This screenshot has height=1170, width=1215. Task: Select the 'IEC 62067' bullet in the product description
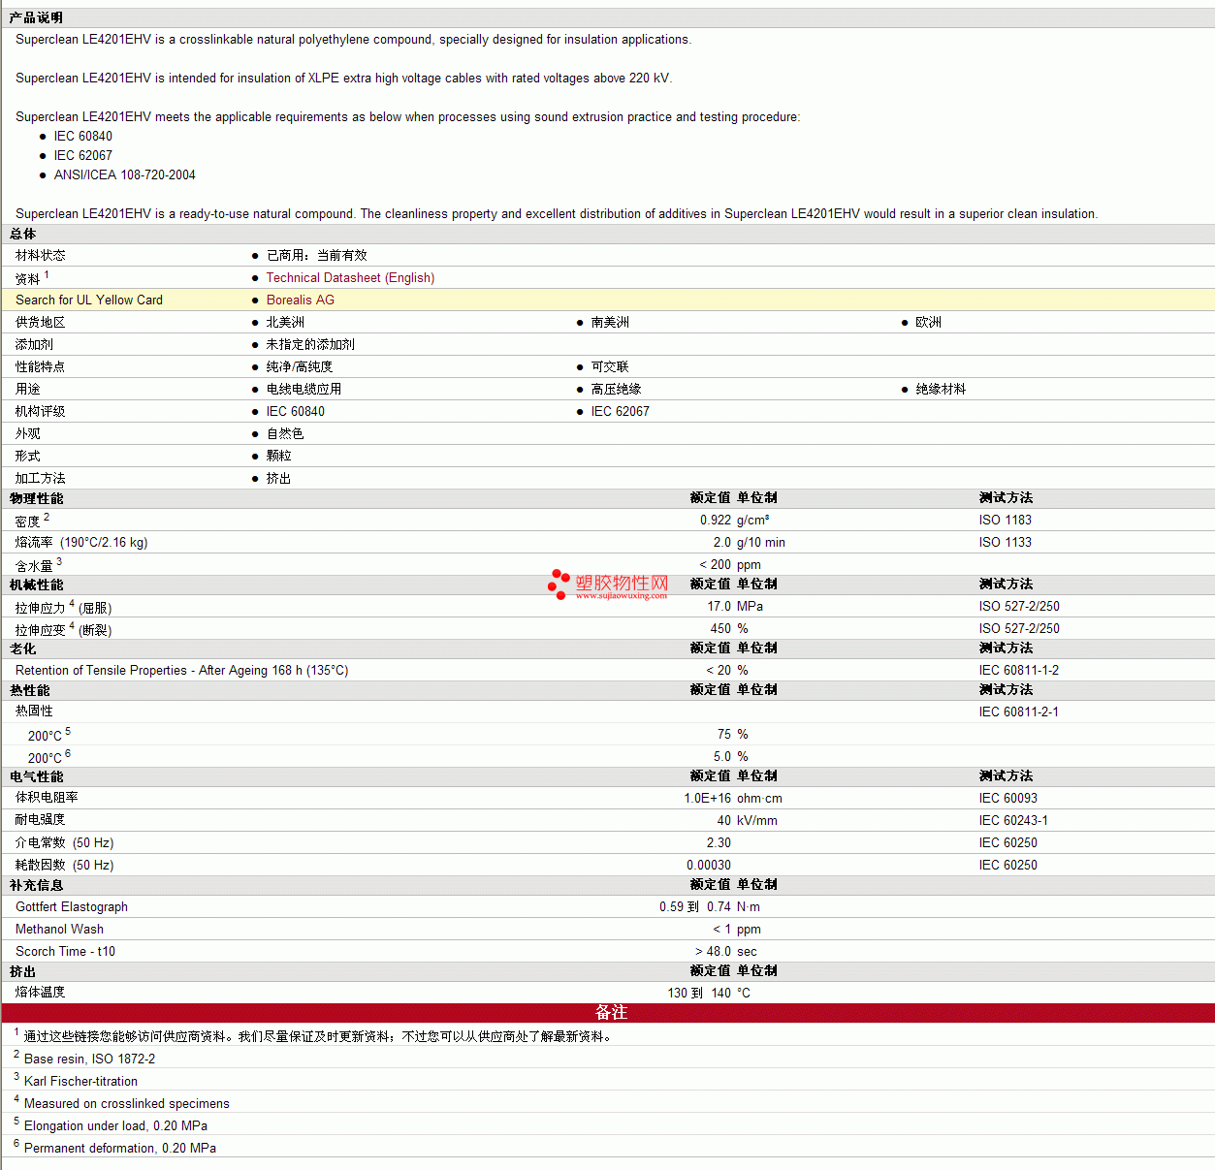83,155
